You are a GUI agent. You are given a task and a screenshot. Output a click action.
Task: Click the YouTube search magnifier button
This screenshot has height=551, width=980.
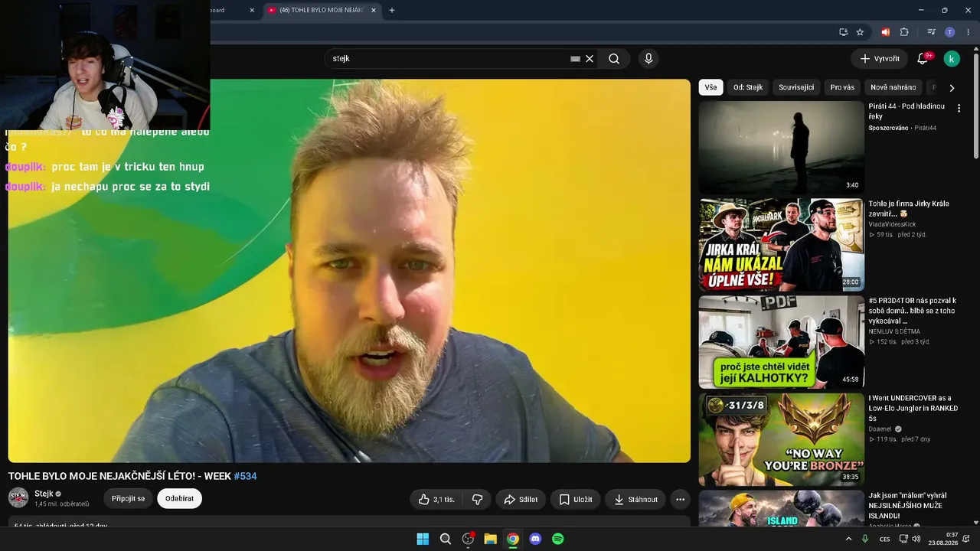(x=614, y=59)
